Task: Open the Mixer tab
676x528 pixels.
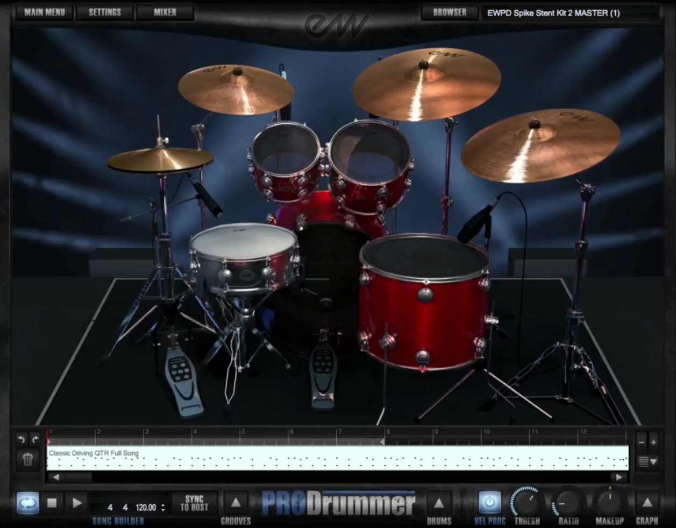Action: click(x=165, y=12)
